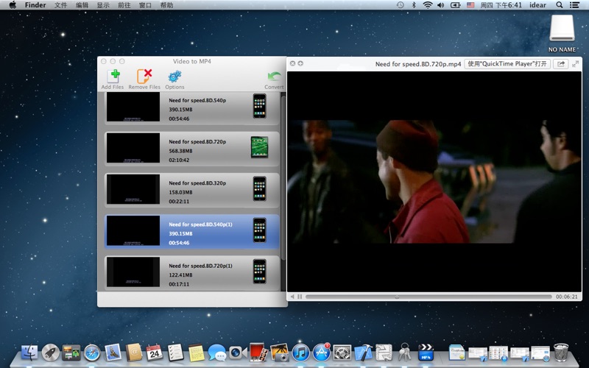Click the volume menu bar icon
Image resolution: width=589 pixels, height=368 pixels.
[441, 5]
